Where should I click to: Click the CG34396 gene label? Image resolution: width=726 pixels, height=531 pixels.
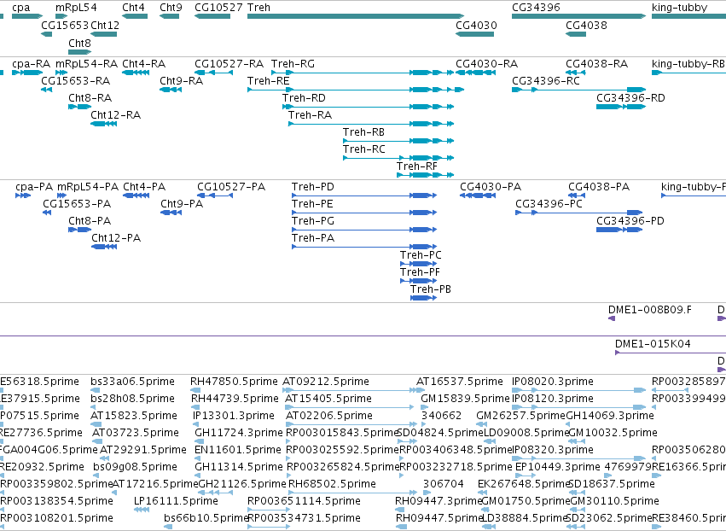point(536,8)
